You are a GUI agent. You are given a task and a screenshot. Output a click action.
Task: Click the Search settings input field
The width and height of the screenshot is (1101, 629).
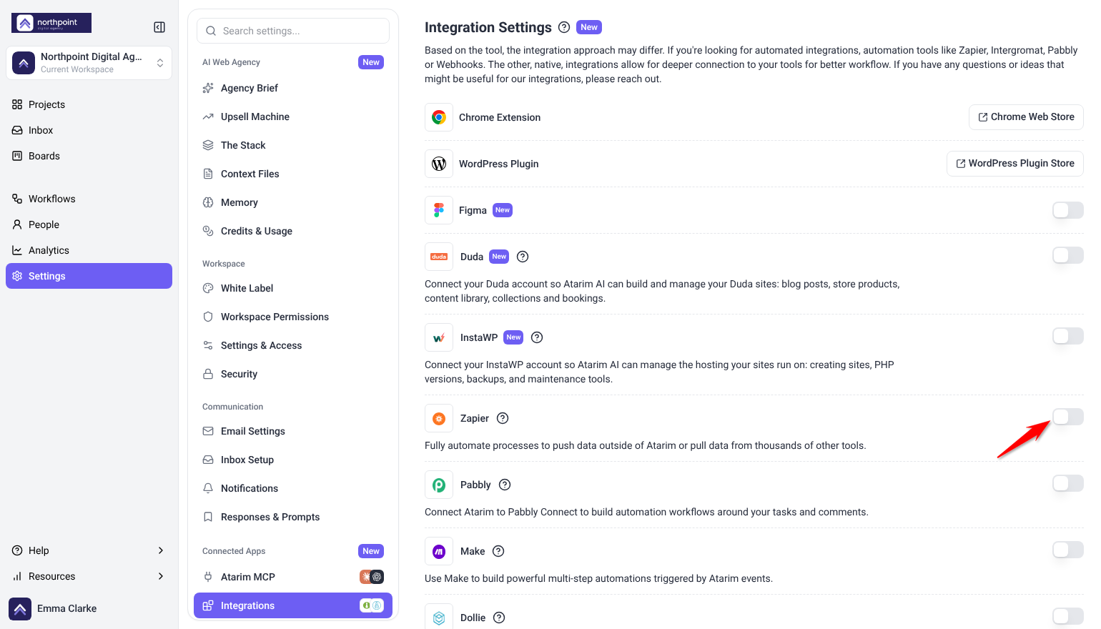coord(293,31)
